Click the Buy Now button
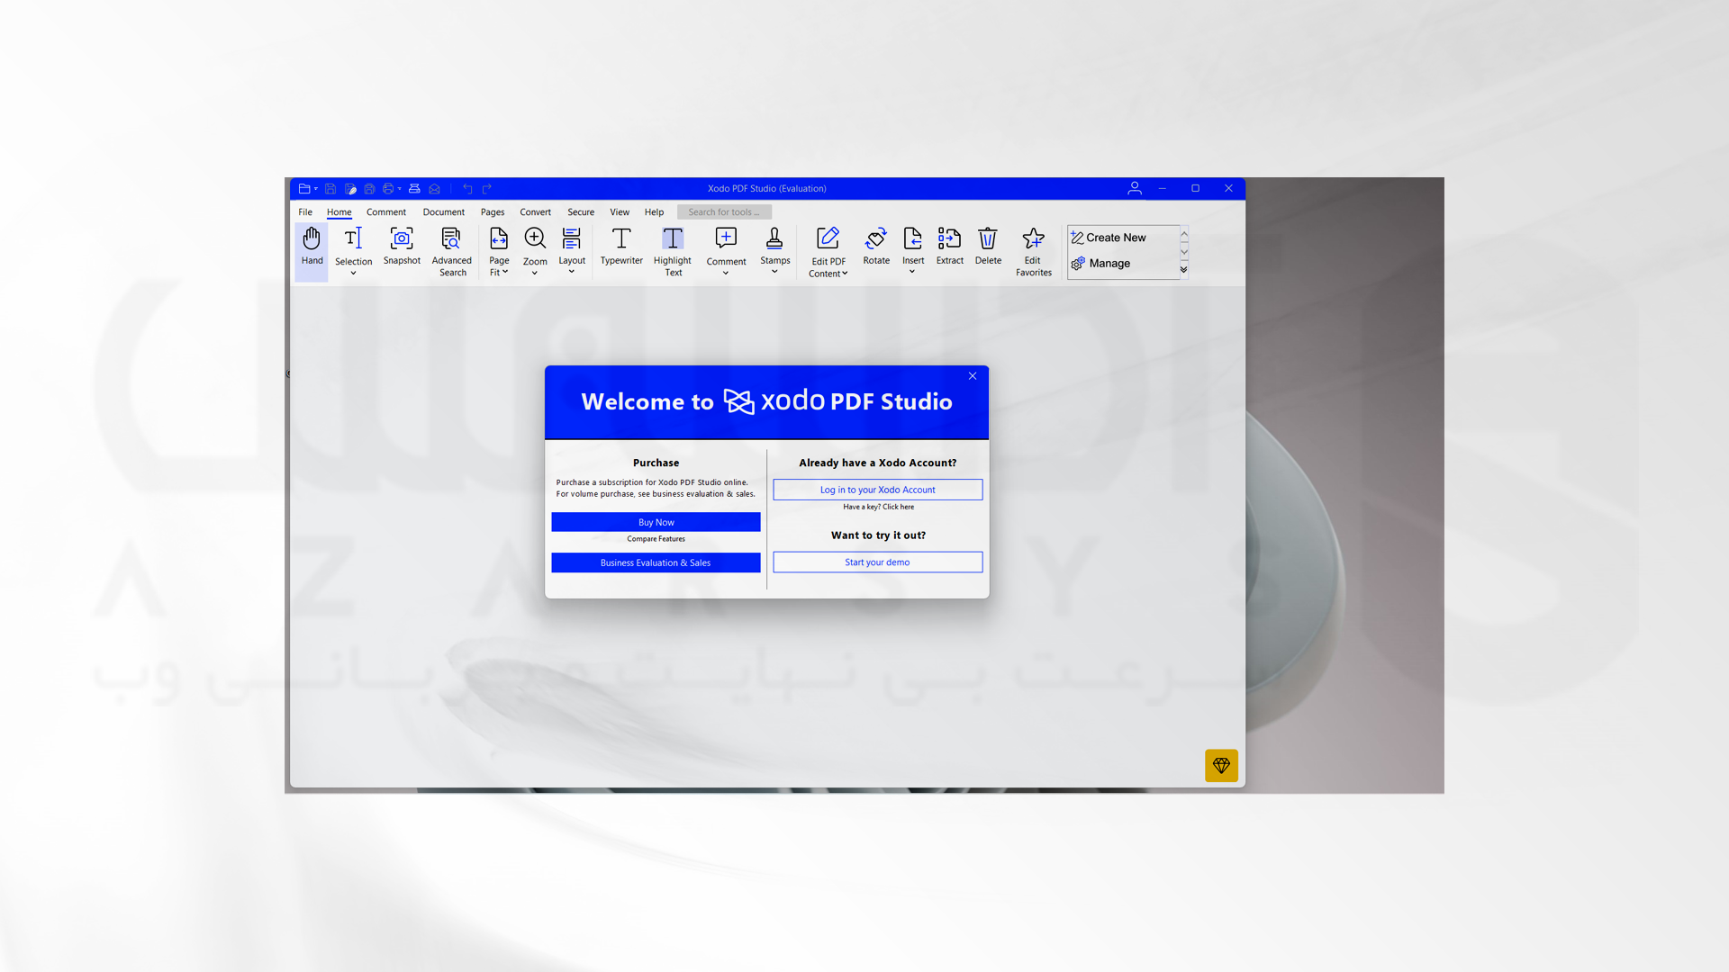 pyautogui.click(x=656, y=522)
